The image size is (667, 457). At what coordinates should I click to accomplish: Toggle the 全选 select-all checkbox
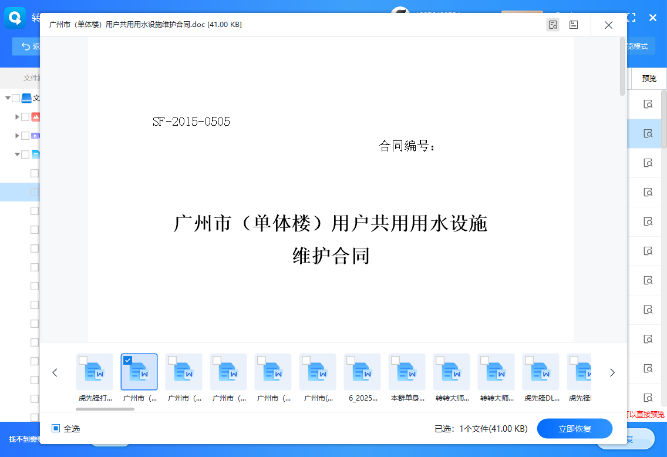(x=56, y=429)
